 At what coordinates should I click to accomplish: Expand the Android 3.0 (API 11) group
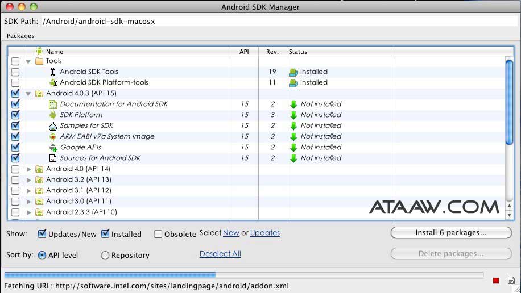tap(28, 202)
